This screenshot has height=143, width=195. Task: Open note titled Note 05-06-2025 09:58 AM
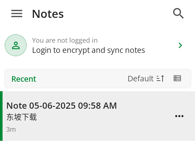click(x=62, y=106)
